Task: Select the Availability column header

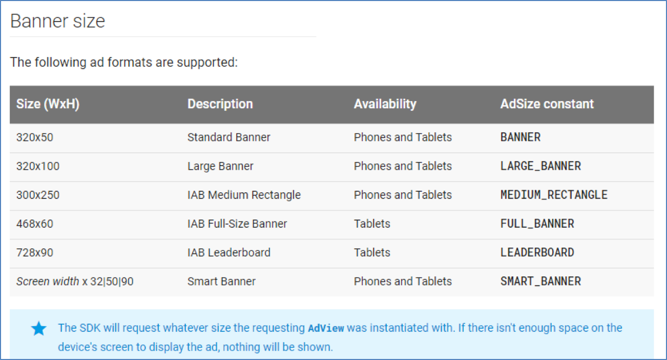Action: pyautogui.click(x=385, y=104)
